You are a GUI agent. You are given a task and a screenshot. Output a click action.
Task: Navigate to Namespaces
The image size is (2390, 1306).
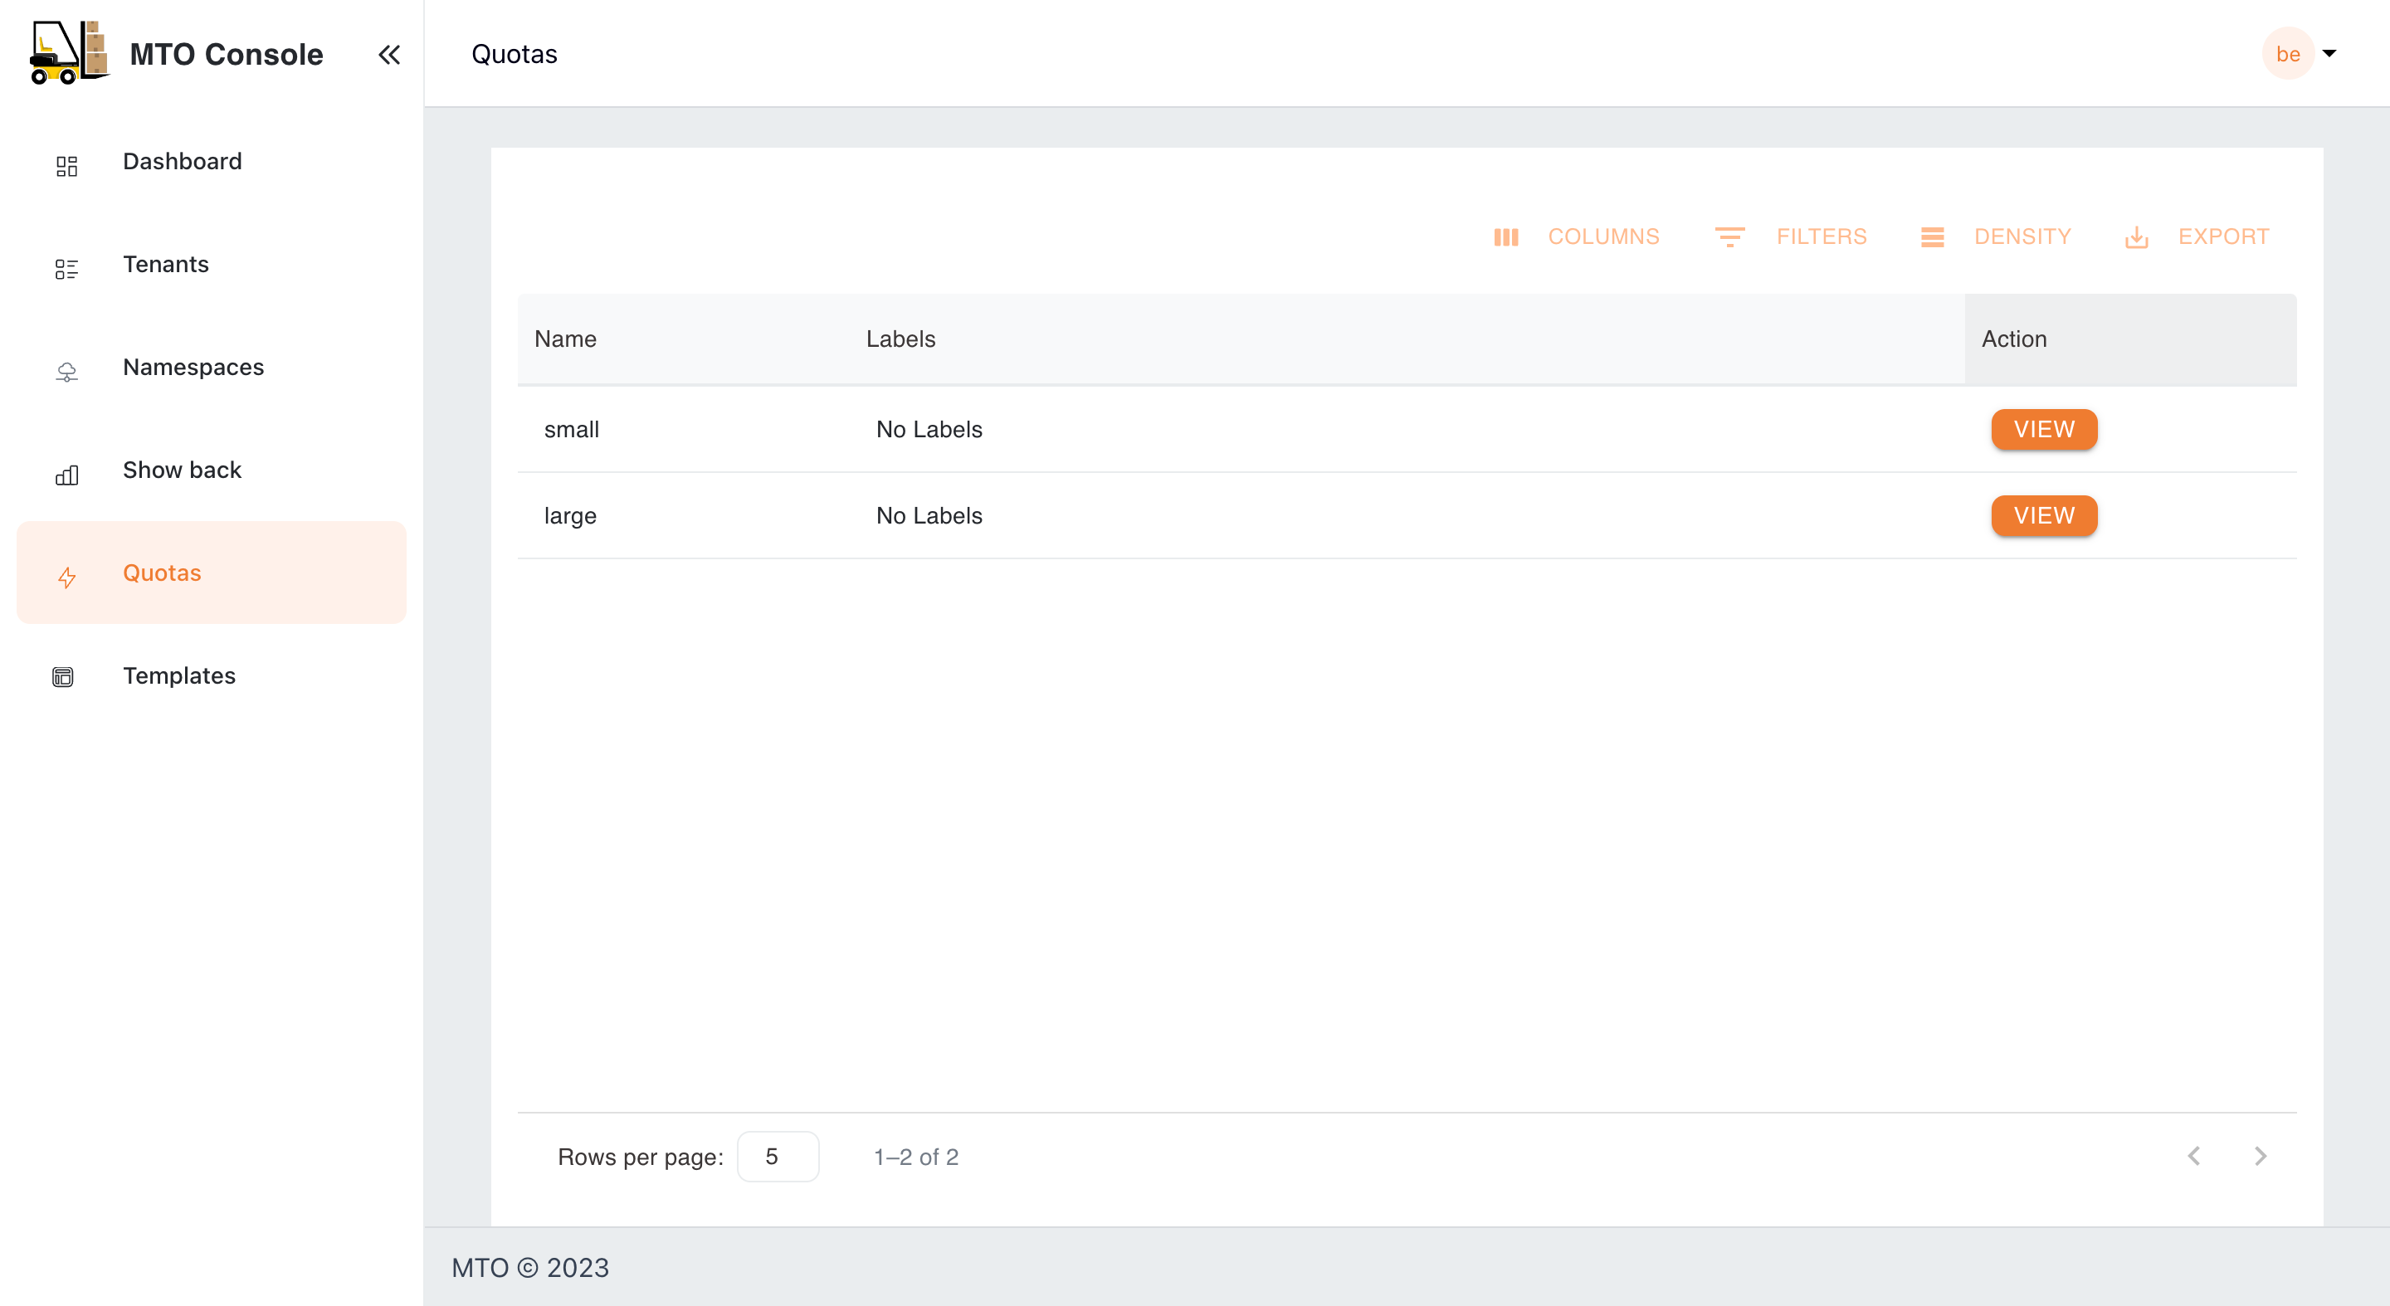212,368
